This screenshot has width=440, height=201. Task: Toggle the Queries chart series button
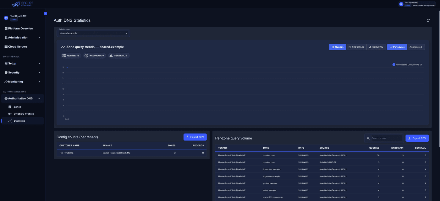coord(338,47)
